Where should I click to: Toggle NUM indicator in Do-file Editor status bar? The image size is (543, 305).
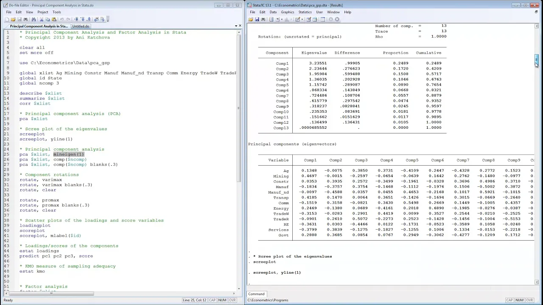222,300
